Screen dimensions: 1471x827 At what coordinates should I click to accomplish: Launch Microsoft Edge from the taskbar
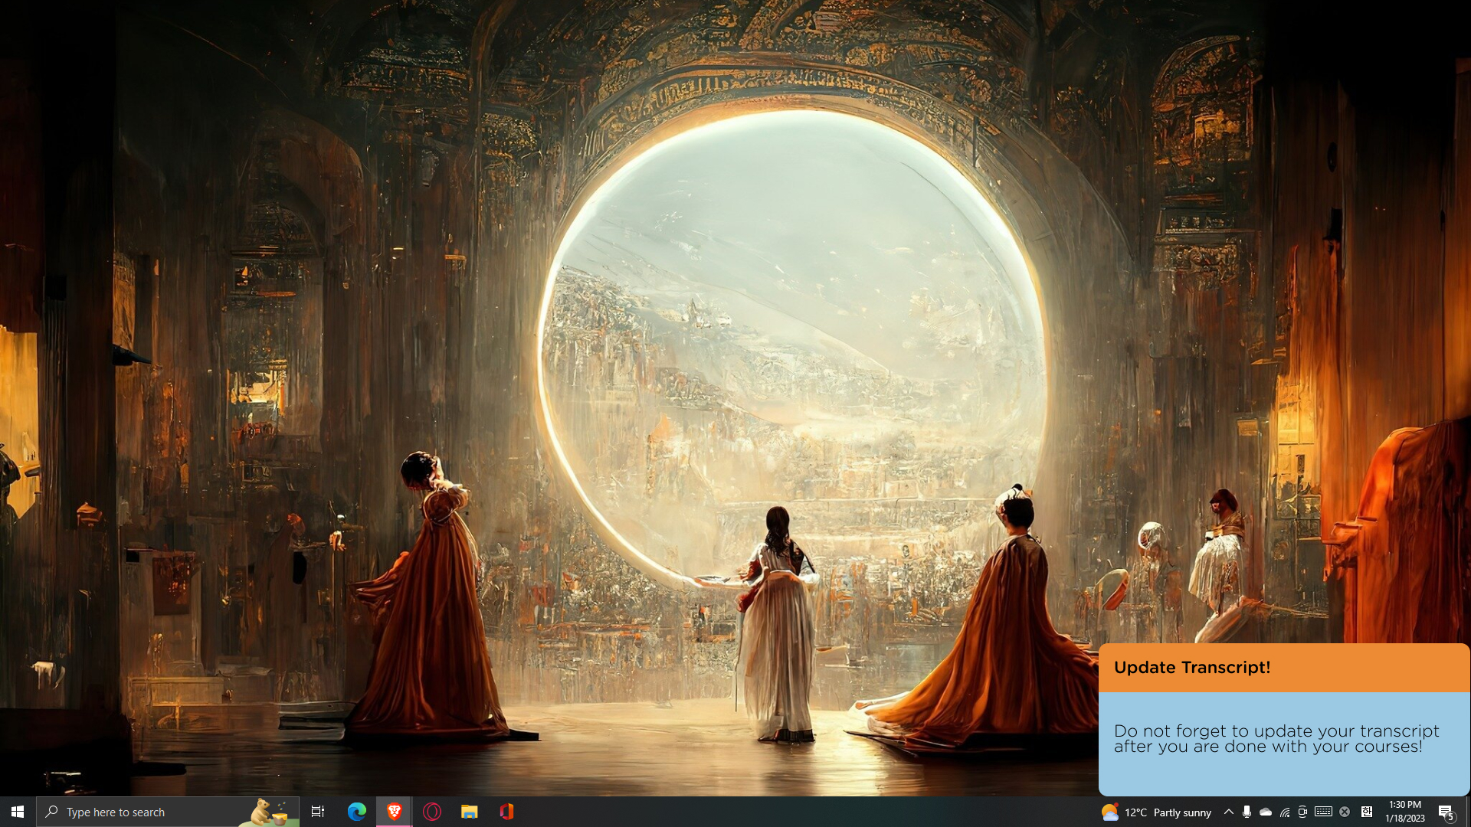pyautogui.click(x=357, y=812)
